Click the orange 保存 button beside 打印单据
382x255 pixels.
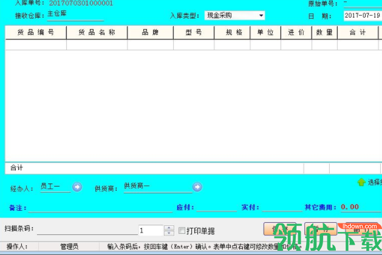click(280, 229)
